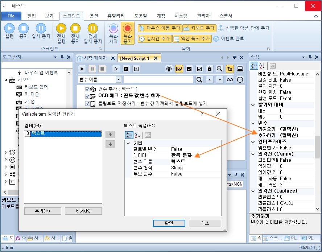
Task: Toggle checkbox for 클립보드 저장하기 action
Action: tap(87, 103)
